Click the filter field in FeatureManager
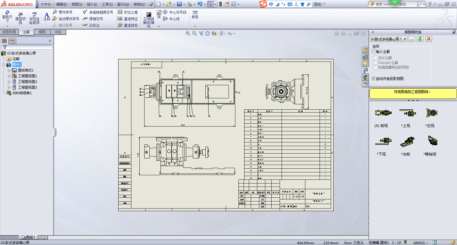 pos(27,47)
